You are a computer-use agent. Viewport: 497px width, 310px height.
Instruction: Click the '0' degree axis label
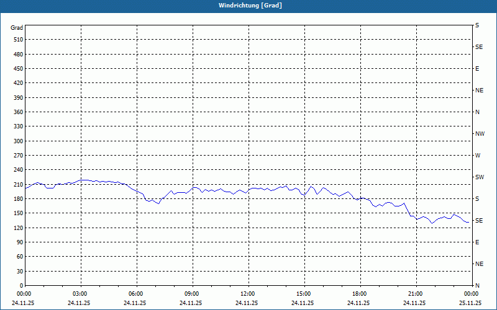22,286
